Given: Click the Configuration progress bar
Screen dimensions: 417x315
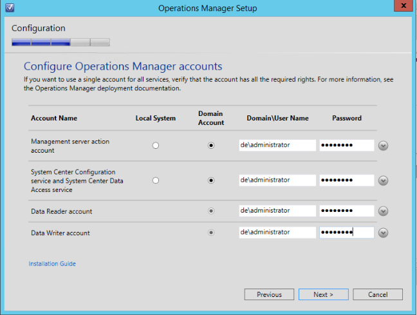Looking at the screenshot, I should 60,43.
